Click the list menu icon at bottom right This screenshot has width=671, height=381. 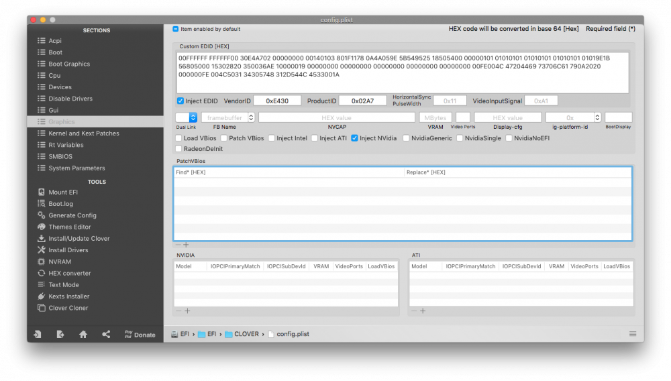coord(633,334)
